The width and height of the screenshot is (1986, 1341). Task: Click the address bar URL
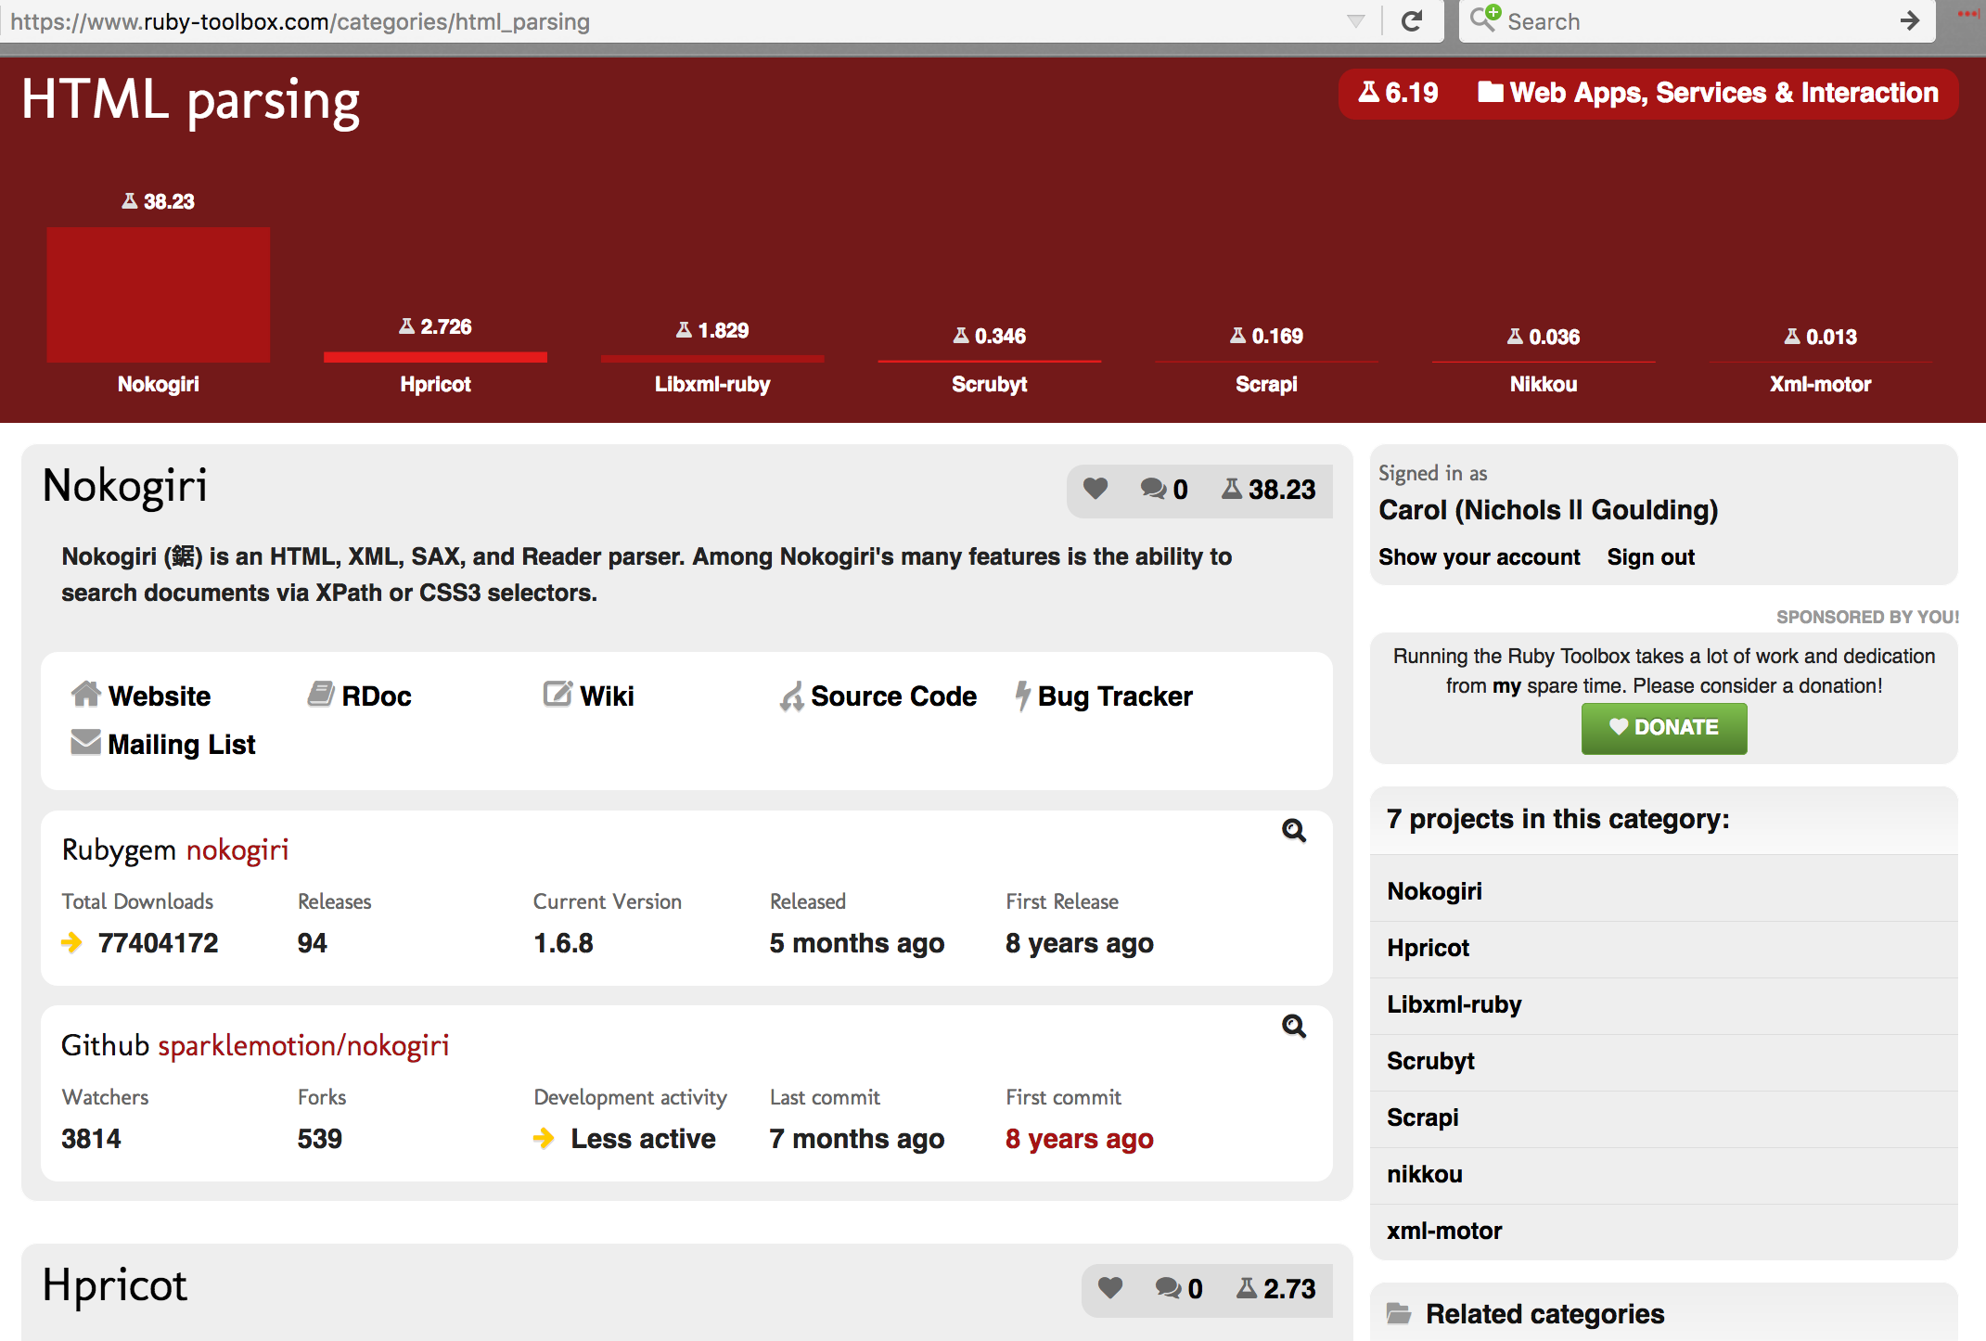[300, 21]
